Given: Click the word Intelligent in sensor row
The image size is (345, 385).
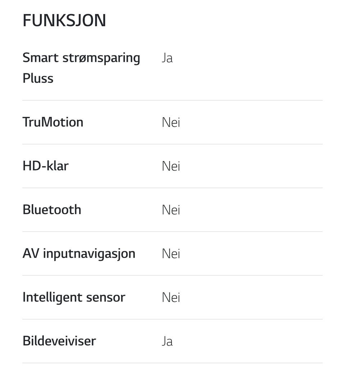Looking at the screenshot, I should [x=52, y=297].
